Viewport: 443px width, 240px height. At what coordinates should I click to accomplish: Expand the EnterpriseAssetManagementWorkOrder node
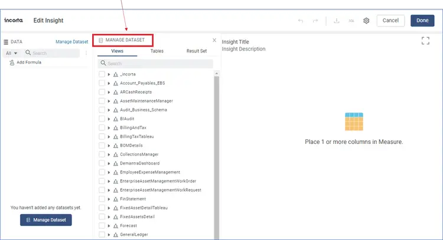click(109, 182)
